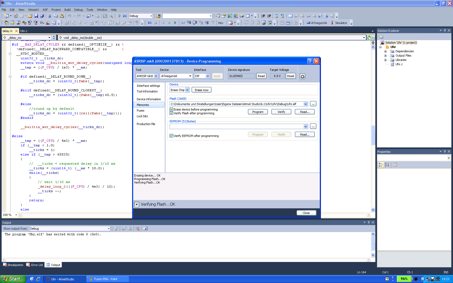Click the decrease indent toolbar icon
453x283 pixels.
pyautogui.click(x=263, y=16)
